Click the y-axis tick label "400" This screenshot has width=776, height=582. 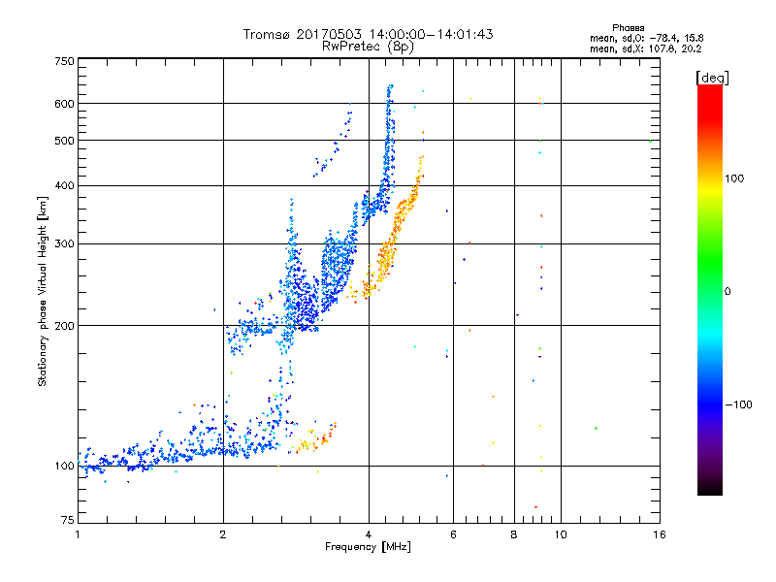[x=64, y=185]
